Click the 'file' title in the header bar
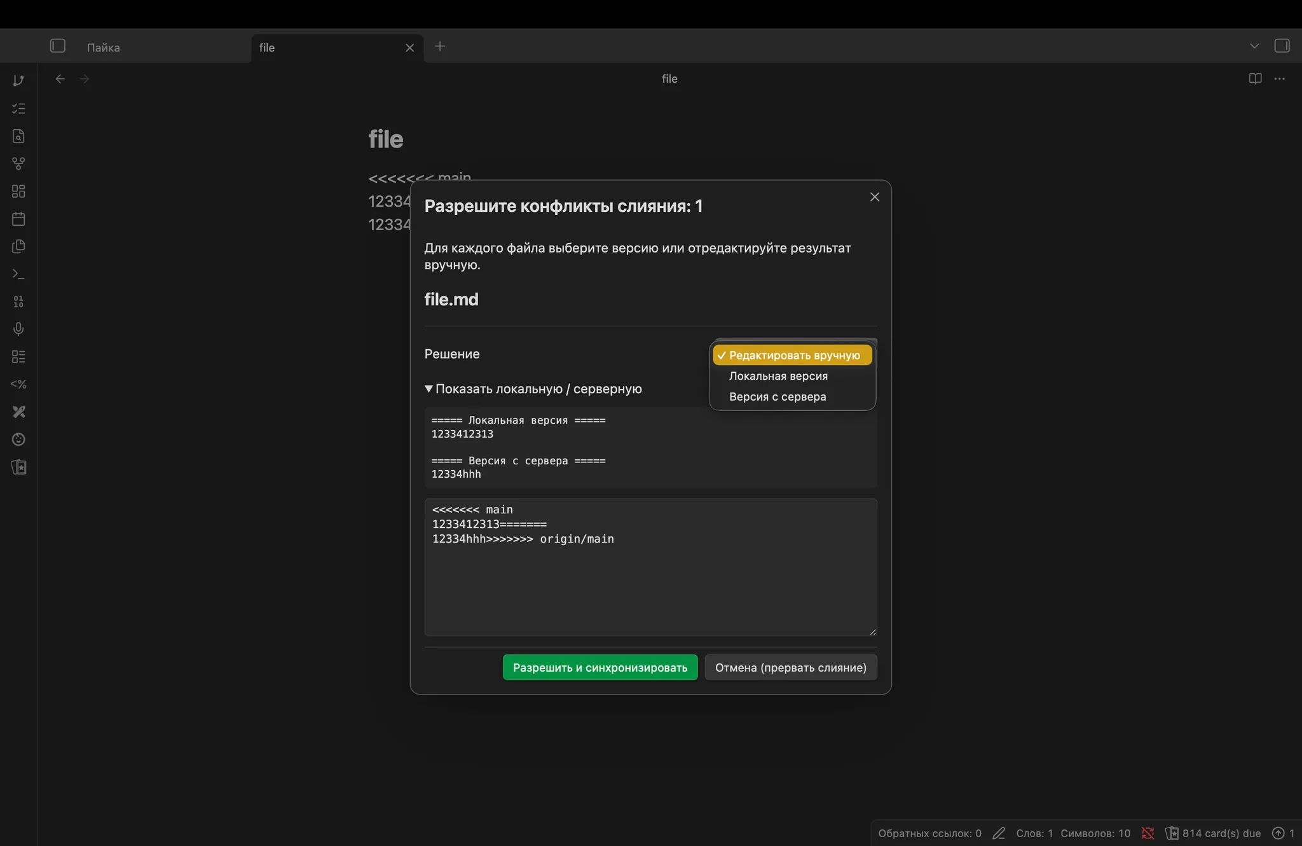The width and height of the screenshot is (1302, 846). click(x=669, y=79)
